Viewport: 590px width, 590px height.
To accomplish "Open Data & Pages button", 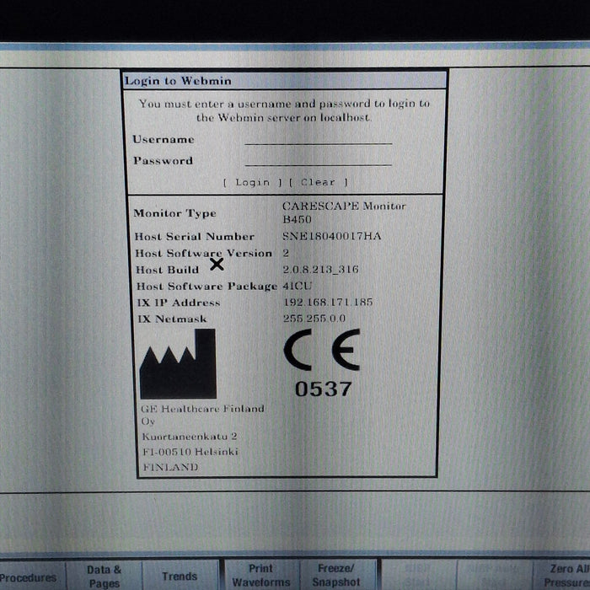I will click(105, 576).
